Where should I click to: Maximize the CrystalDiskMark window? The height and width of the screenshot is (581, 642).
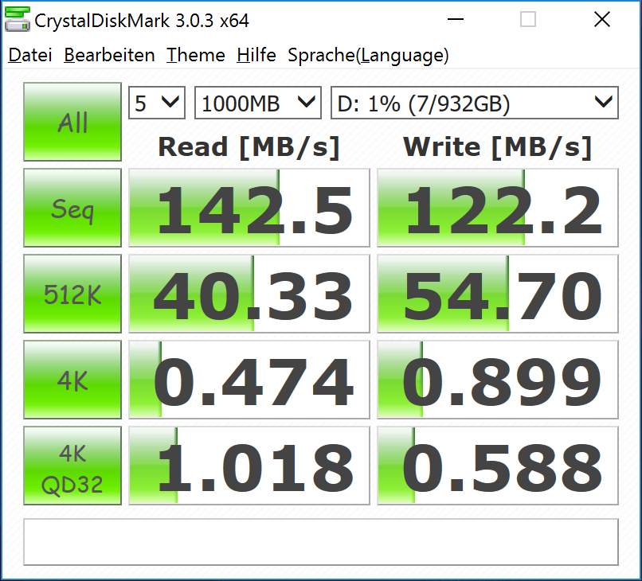(528, 19)
